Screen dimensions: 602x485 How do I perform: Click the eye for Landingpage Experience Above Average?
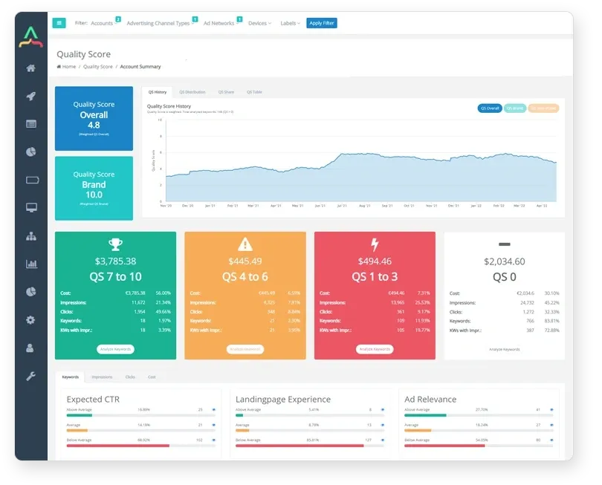pos(383,410)
